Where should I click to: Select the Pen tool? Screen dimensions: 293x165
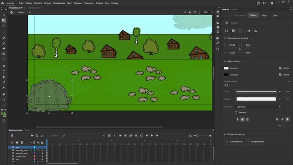pyautogui.click(x=4, y=66)
